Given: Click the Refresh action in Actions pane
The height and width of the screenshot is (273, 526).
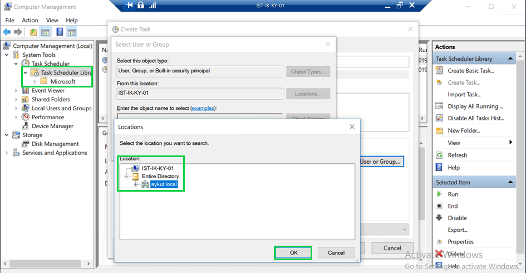Looking at the screenshot, I should [x=457, y=155].
